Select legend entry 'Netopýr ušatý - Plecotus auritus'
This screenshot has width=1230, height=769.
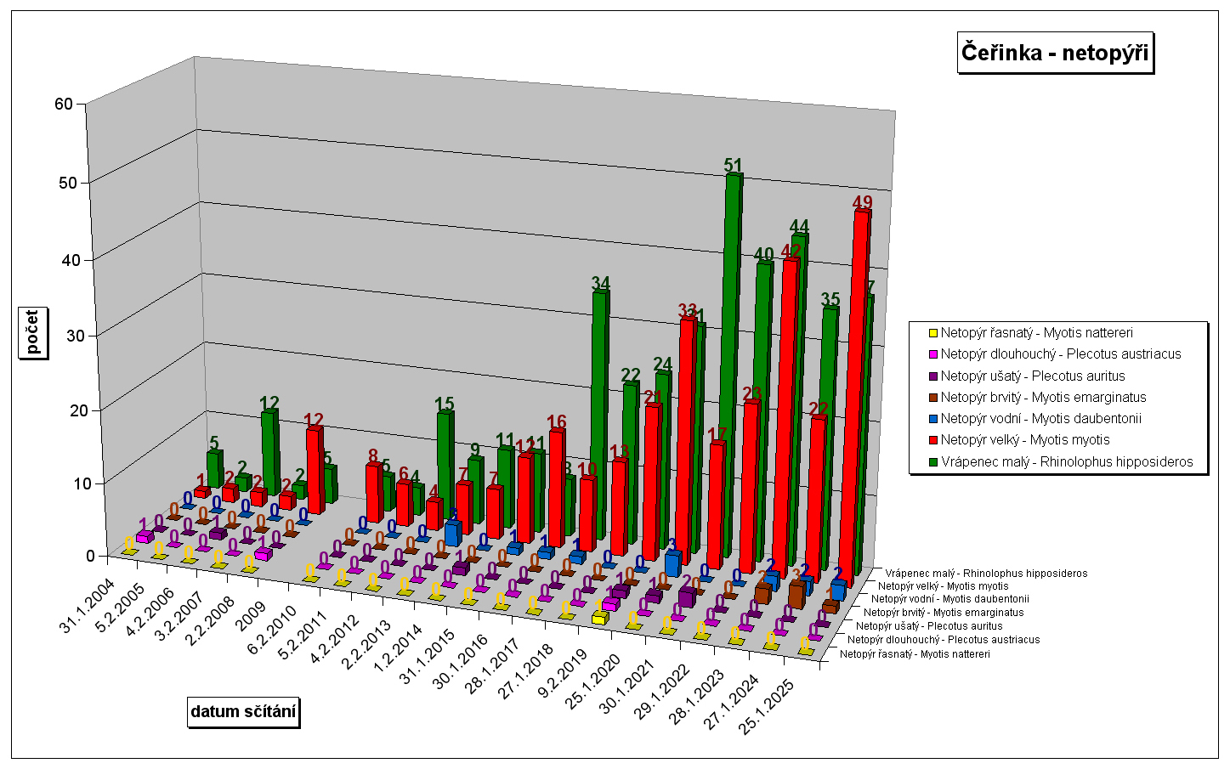coord(1032,376)
